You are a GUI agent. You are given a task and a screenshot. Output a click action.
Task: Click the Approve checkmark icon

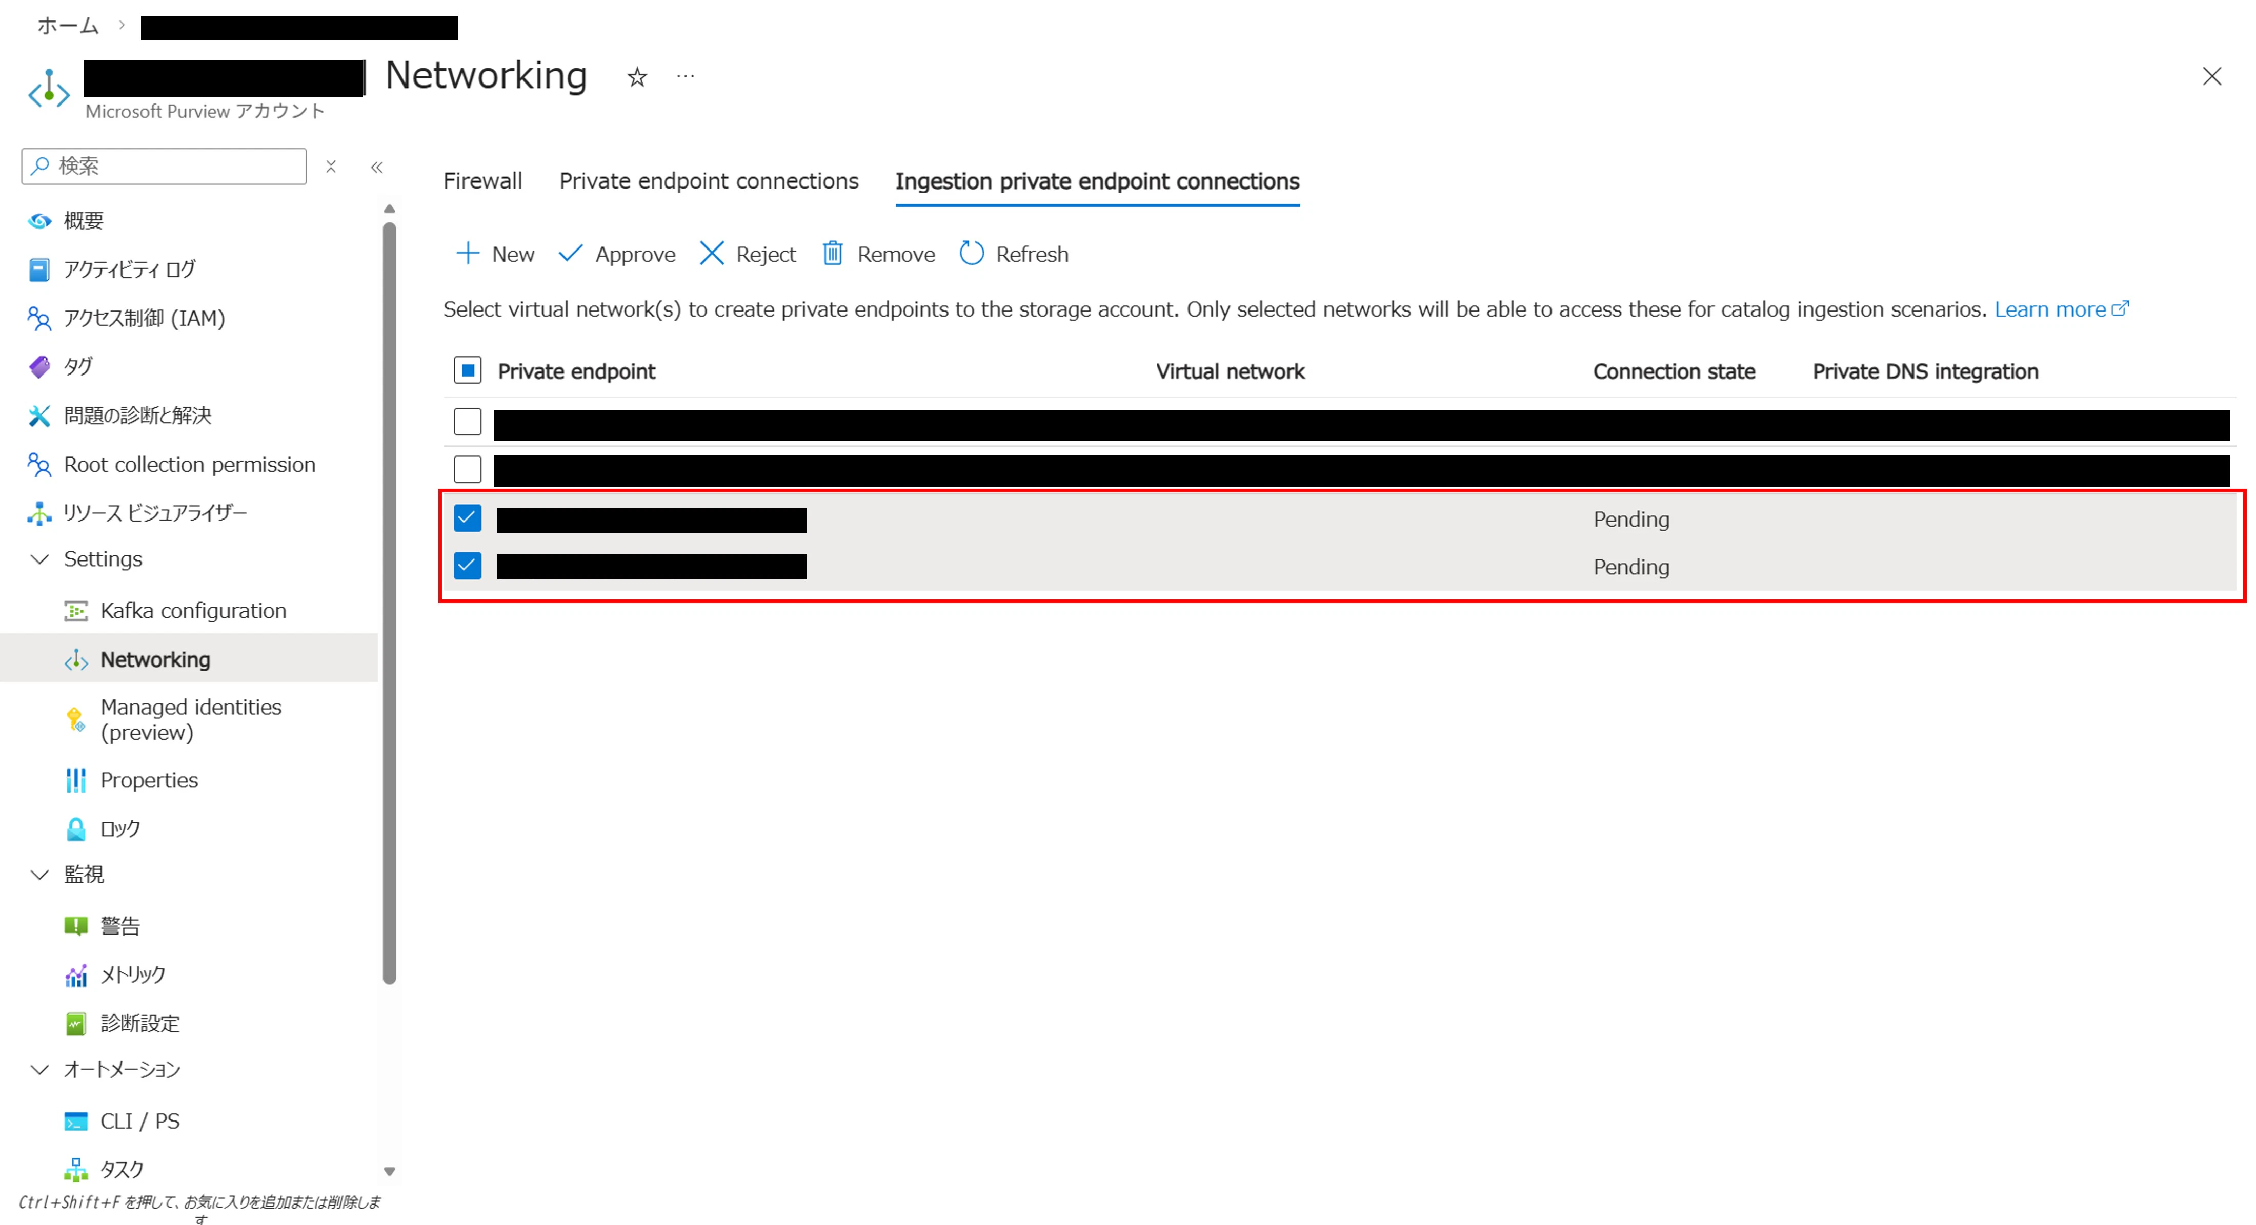570,254
